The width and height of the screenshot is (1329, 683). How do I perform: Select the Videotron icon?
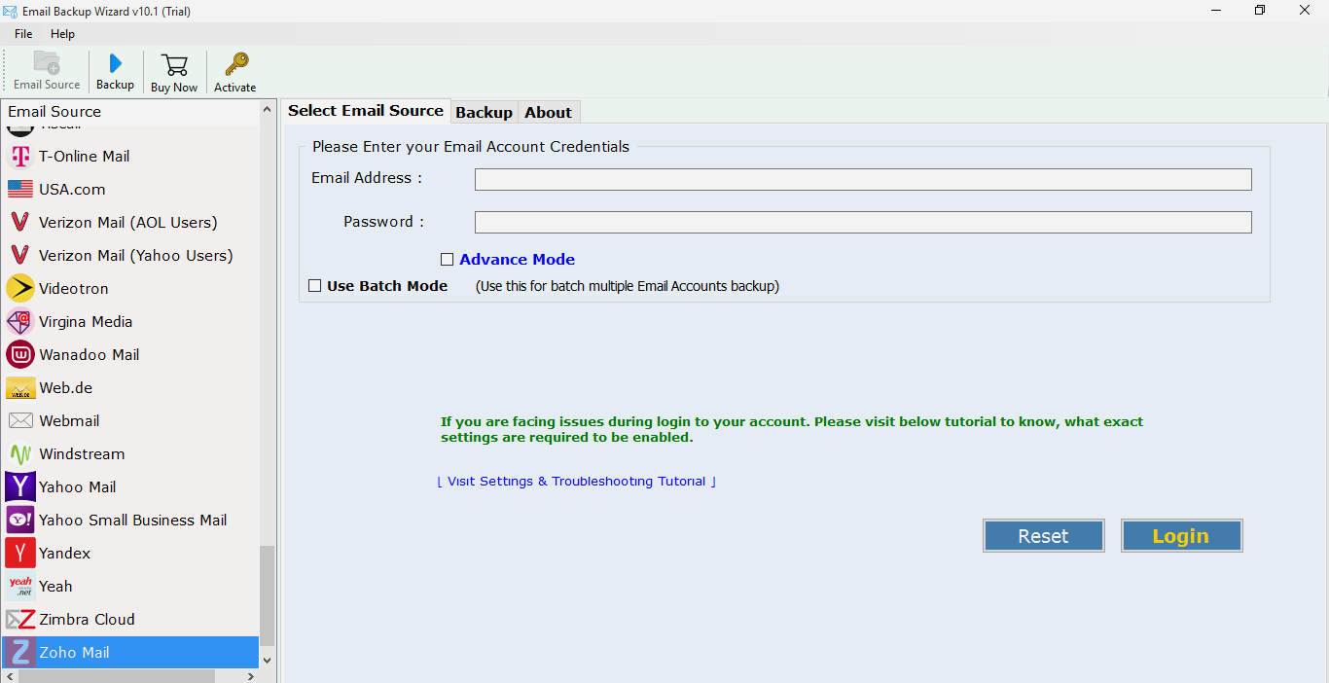20,289
